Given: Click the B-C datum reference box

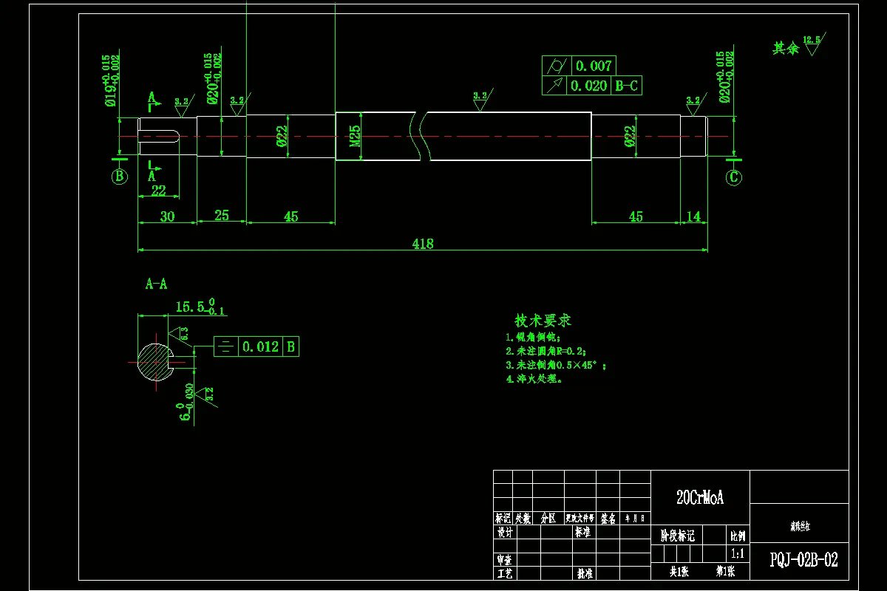Looking at the screenshot, I should point(625,86).
